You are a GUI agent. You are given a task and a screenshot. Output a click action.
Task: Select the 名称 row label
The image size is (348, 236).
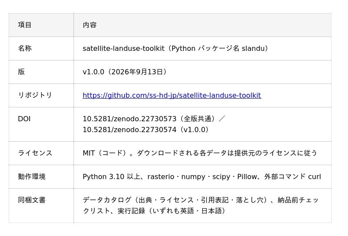(x=25, y=48)
